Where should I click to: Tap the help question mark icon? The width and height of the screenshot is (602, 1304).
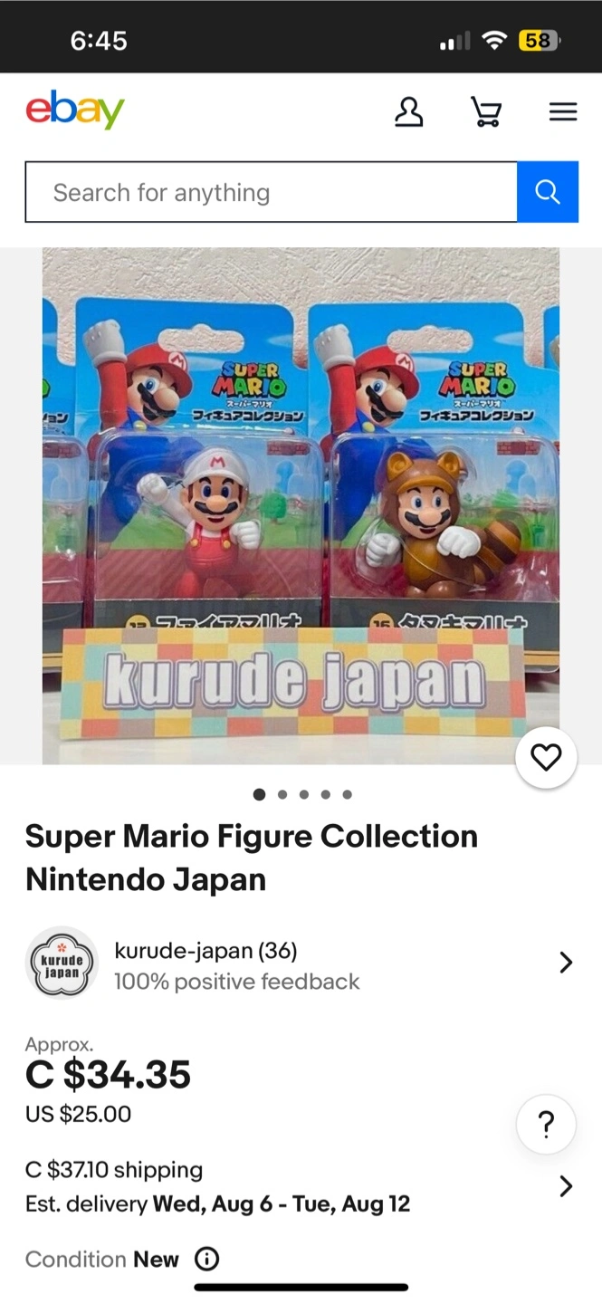pyautogui.click(x=546, y=1125)
